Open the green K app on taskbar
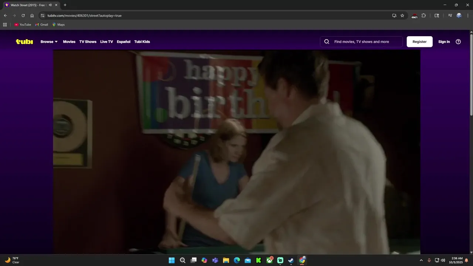This screenshot has width=473, height=266. point(259,260)
